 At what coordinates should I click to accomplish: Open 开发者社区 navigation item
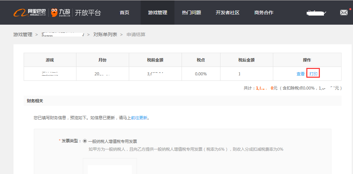(x=228, y=13)
